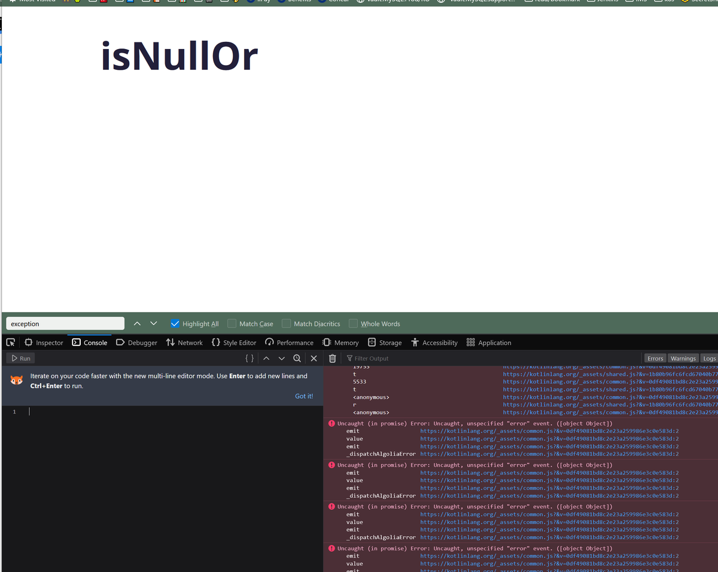The height and width of the screenshot is (572, 718).
Task: Uncheck Highlight All checkbox
Action: [175, 323]
